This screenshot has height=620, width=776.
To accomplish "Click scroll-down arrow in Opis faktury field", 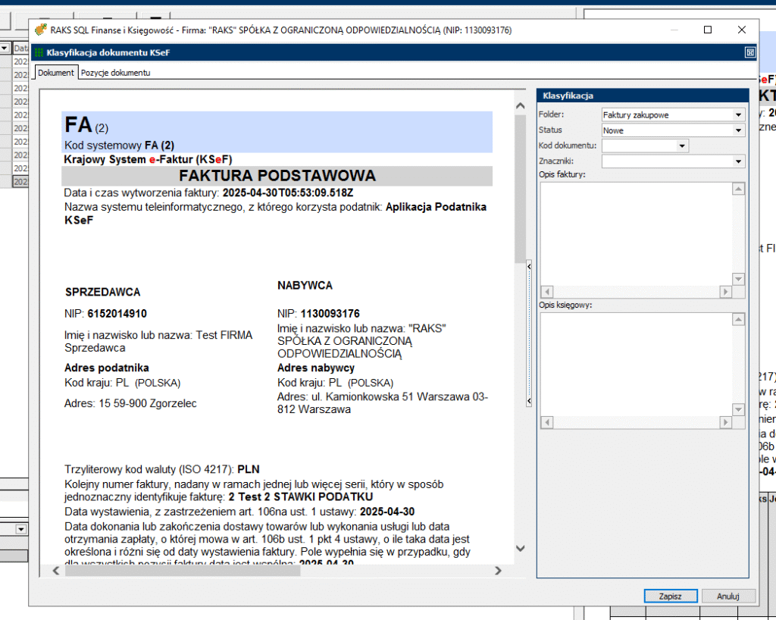I will [738, 278].
